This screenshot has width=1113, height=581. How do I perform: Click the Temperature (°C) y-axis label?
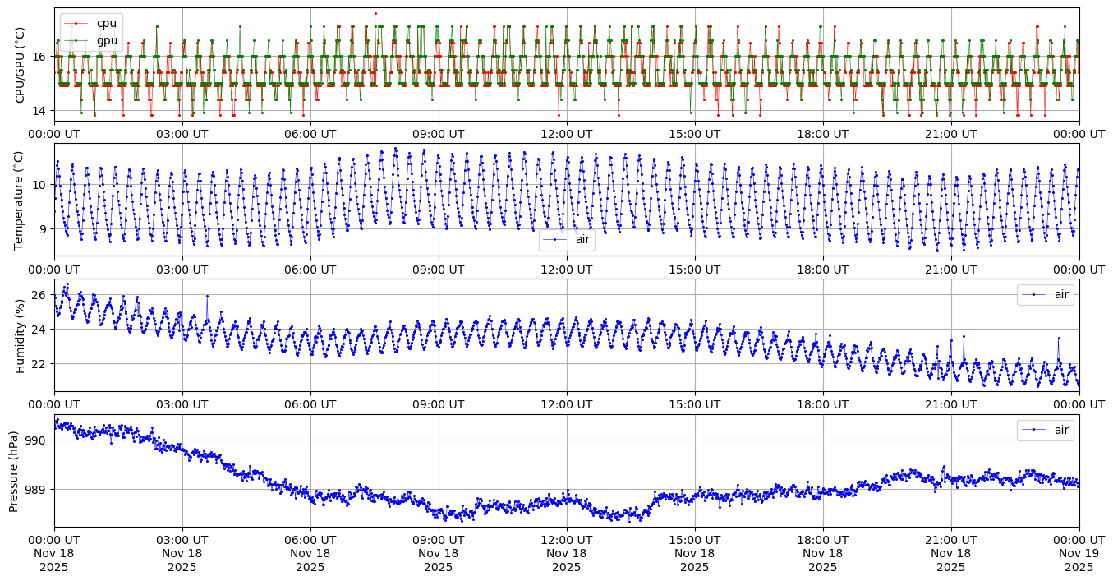21,200
